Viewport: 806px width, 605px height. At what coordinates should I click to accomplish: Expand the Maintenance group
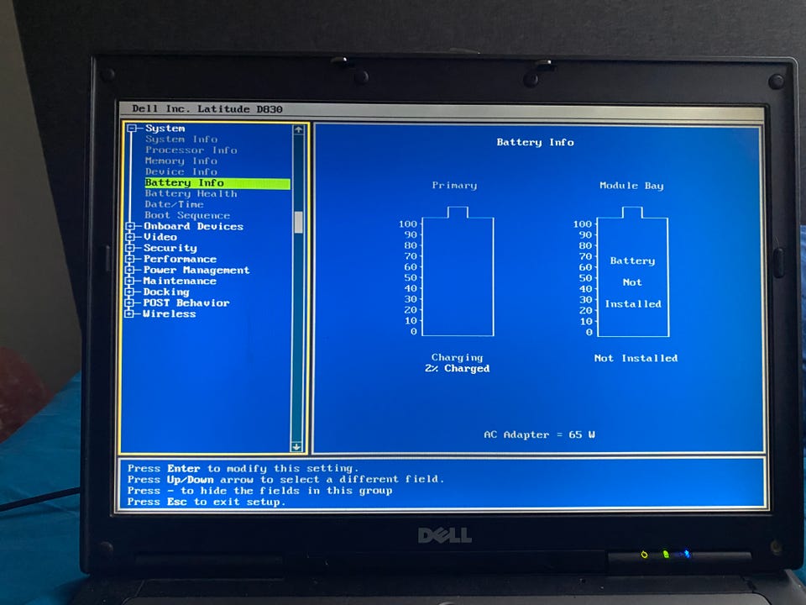[x=130, y=281]
